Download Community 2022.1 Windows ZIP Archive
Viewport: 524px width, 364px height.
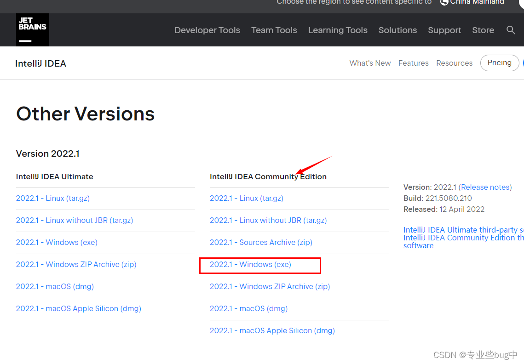click(x=270, y=286)
